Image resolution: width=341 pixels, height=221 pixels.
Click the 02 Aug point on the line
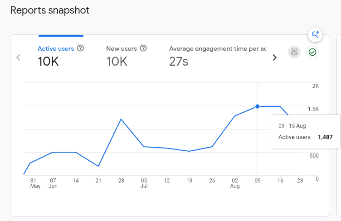[x=235, y=116]
